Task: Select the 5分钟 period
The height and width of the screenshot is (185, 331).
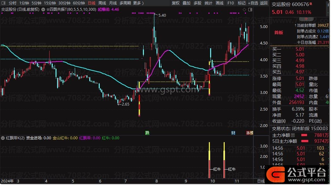Action: click(x=36, y=3)
